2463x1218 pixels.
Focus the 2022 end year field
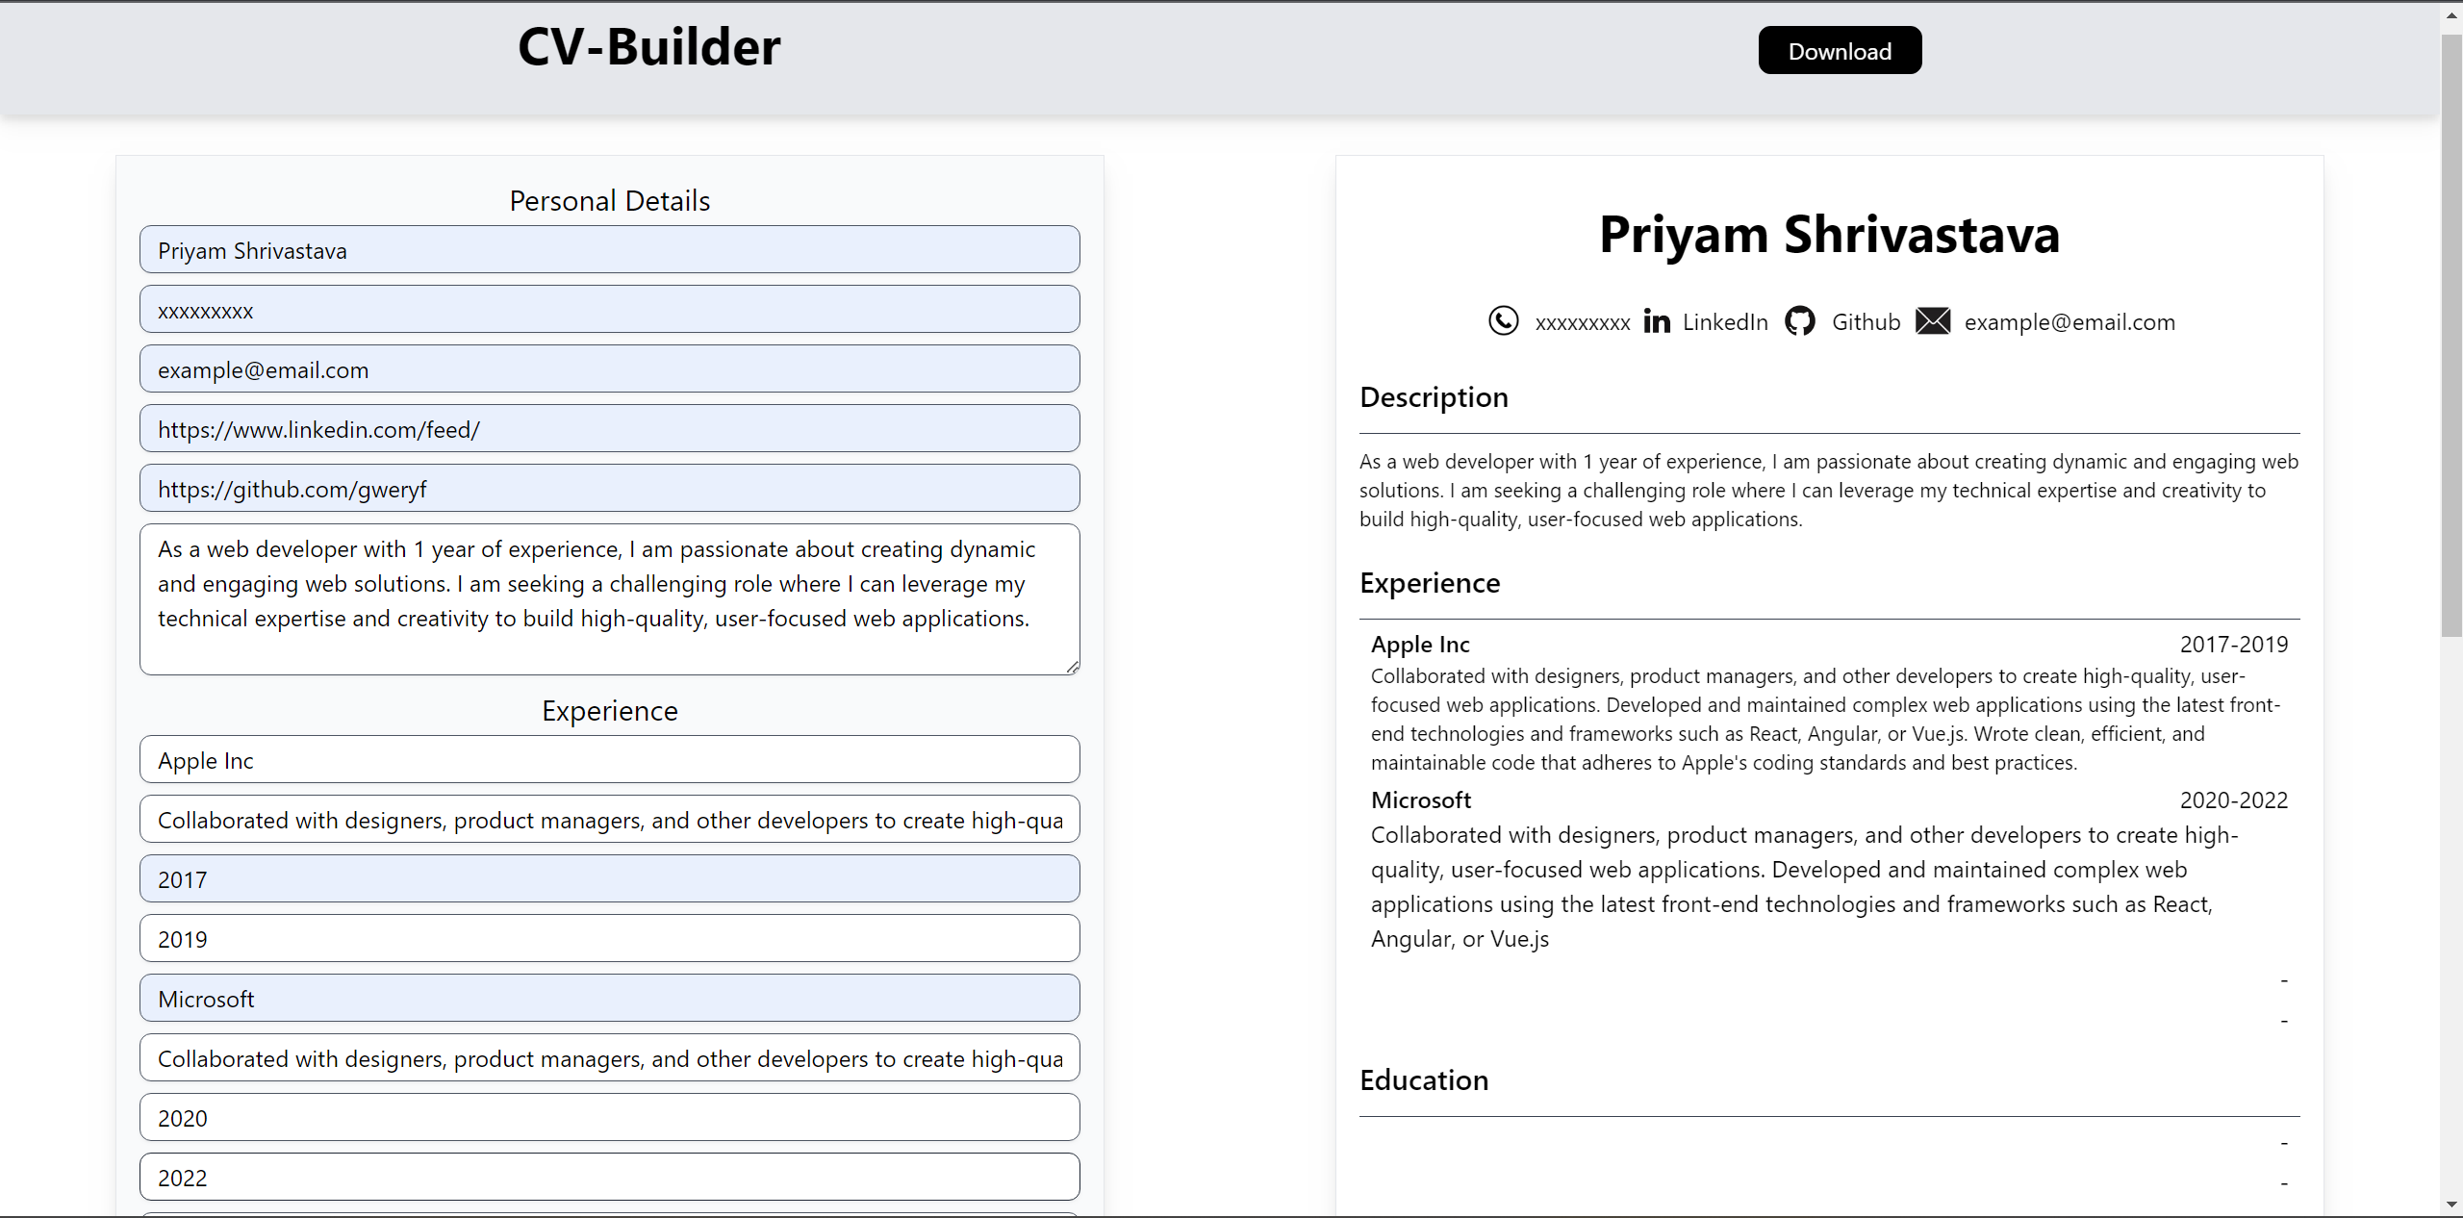coord(610,1178)
